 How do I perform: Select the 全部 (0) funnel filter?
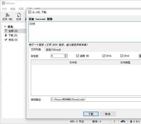11,31
